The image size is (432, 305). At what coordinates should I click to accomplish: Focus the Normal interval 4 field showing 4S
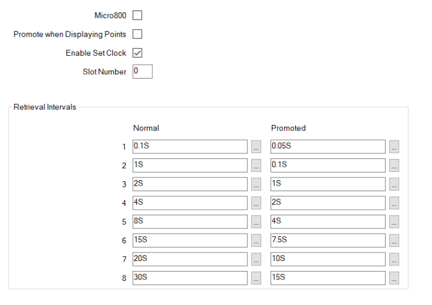click(190, 202)
